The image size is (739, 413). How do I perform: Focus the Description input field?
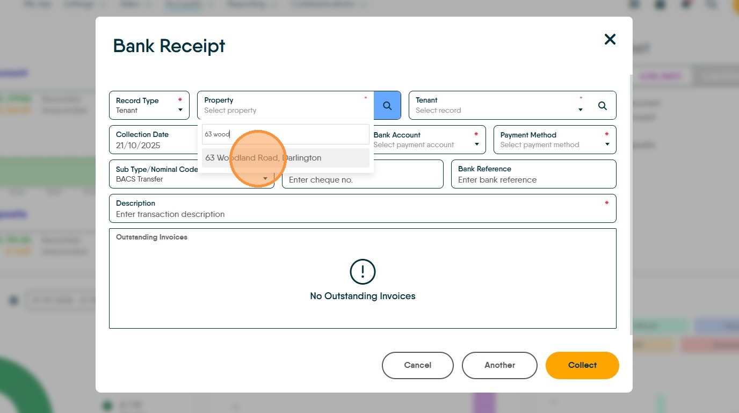(363, 208)
